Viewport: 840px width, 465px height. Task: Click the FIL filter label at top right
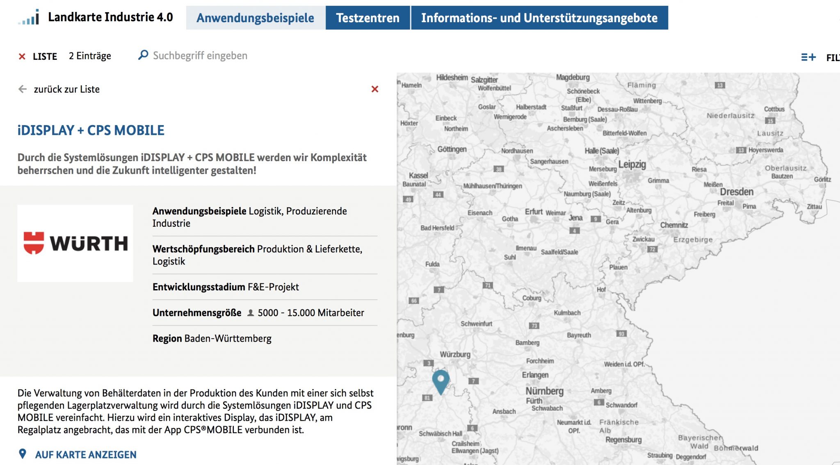[833, 57]
